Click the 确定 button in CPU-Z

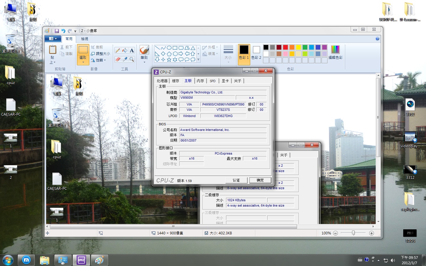pyautogui.click(x=260, y=180)
